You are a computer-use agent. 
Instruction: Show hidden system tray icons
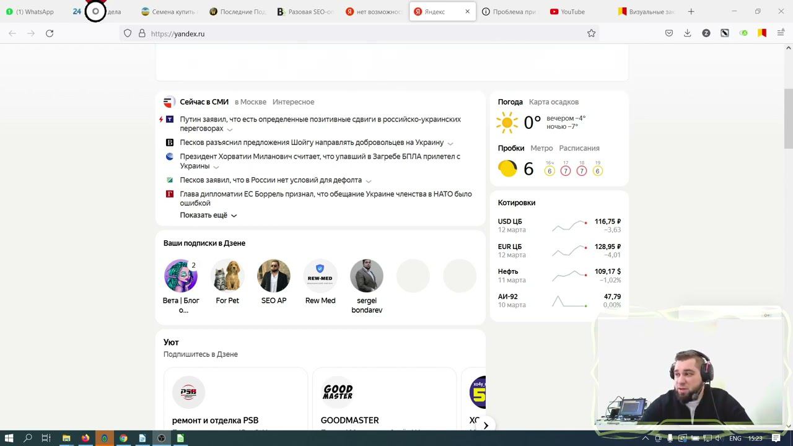[x=645, y=438]
